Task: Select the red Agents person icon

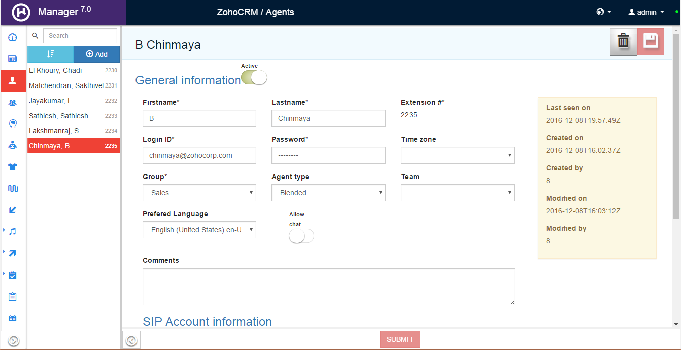Action: pyautogui.click(x=13, y=80)
